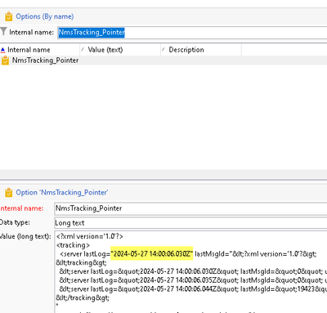Click the sort mark beside Value (text)
Image resolution: width=327 pixels, height=313 pixels.
tap(83, 49)
